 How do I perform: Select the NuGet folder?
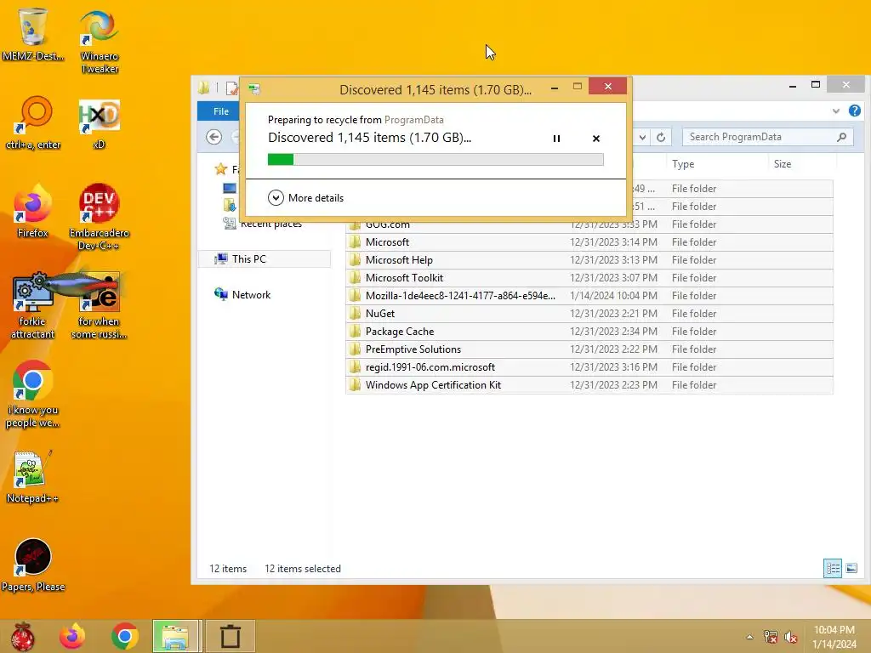pyautogui.click(x=589, y=313)
